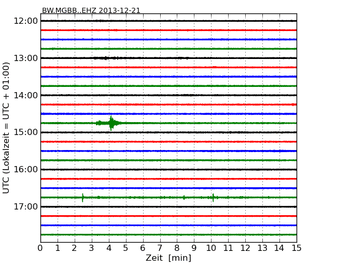The image size is (337, 269).
Task: Click x-axis tick label 8
Action: [177, 248]
